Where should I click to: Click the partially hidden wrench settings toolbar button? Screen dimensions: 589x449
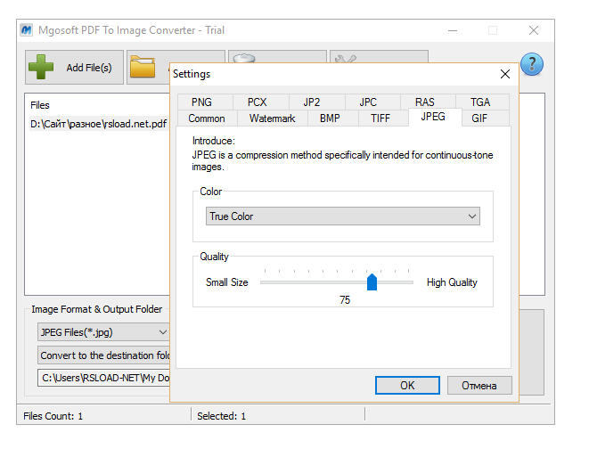click(x=379, y=57)
